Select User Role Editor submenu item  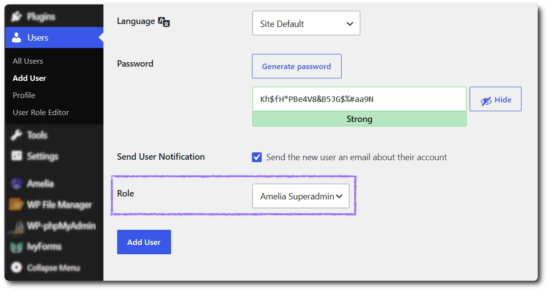(x=41, y=113)
